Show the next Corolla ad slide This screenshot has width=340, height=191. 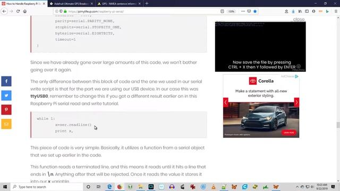296,102
